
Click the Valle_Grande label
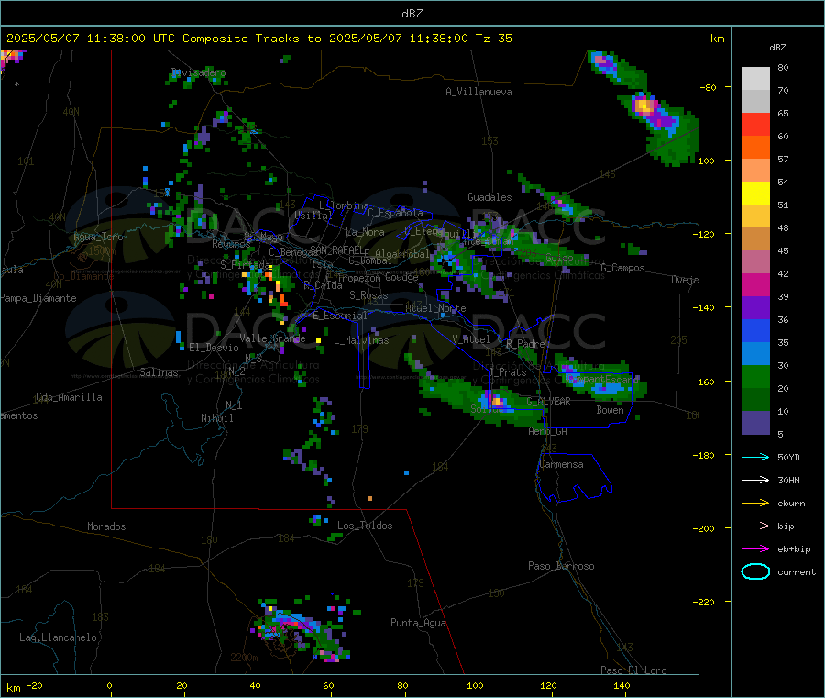tap(272, 338)
